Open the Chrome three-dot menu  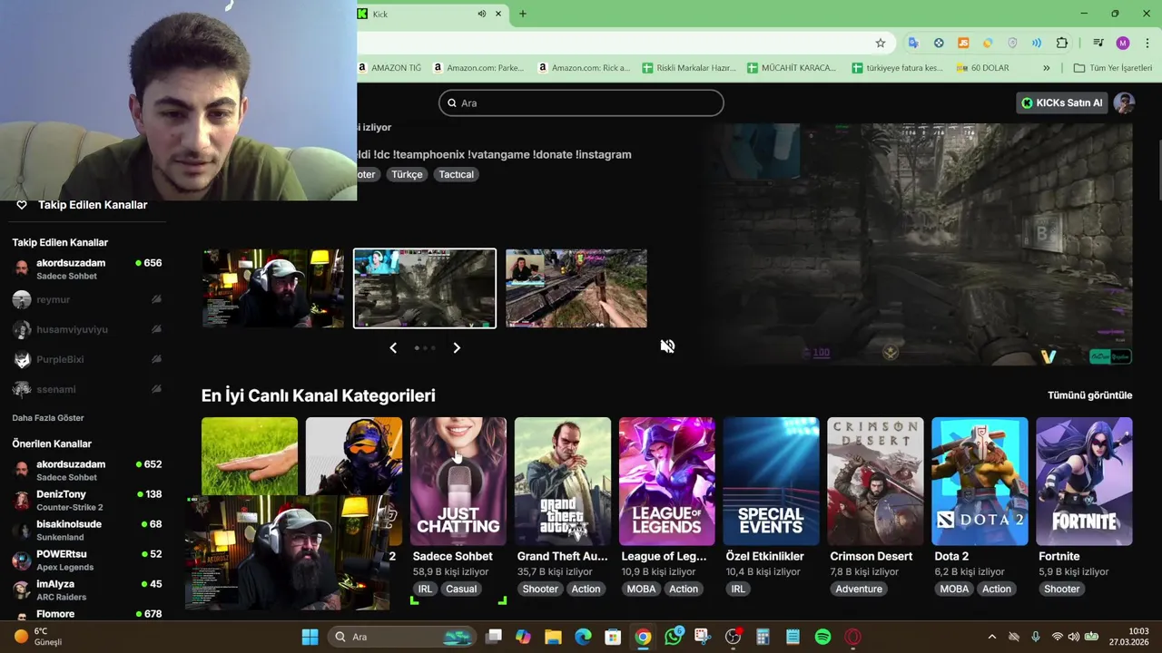(x=1147, y=43)
